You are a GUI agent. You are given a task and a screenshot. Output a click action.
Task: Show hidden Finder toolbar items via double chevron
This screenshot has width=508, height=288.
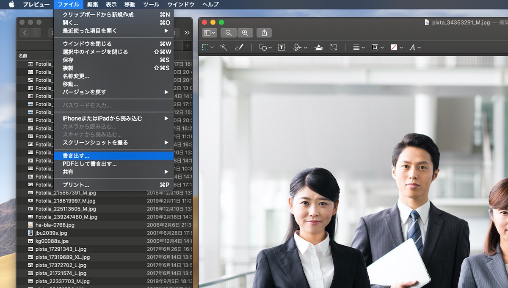pyautogui.click(x=187, y=33)
